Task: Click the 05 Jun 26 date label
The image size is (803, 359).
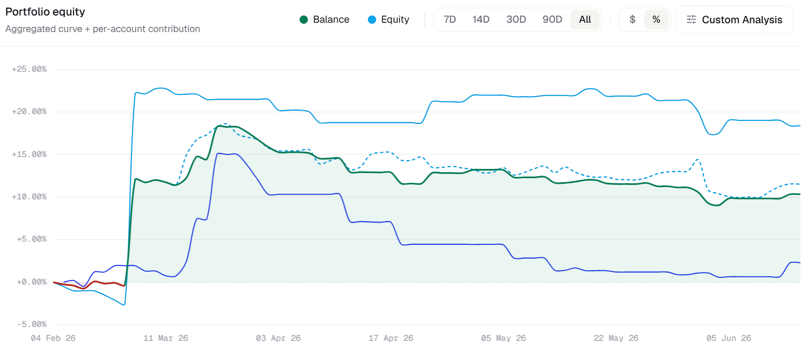Action: point(729,338)
